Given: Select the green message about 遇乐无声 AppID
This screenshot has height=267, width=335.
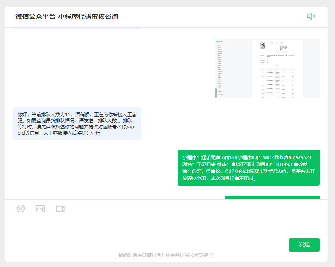Looking at the screenshot, I should tap(249, 168).
